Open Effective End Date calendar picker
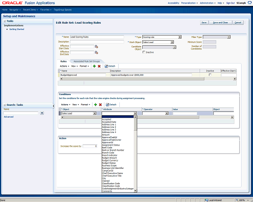This screenshot has height=202, width=253. click(x=96, y=52)
